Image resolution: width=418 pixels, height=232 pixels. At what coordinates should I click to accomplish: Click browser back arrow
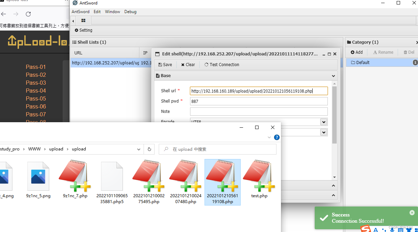3,14
